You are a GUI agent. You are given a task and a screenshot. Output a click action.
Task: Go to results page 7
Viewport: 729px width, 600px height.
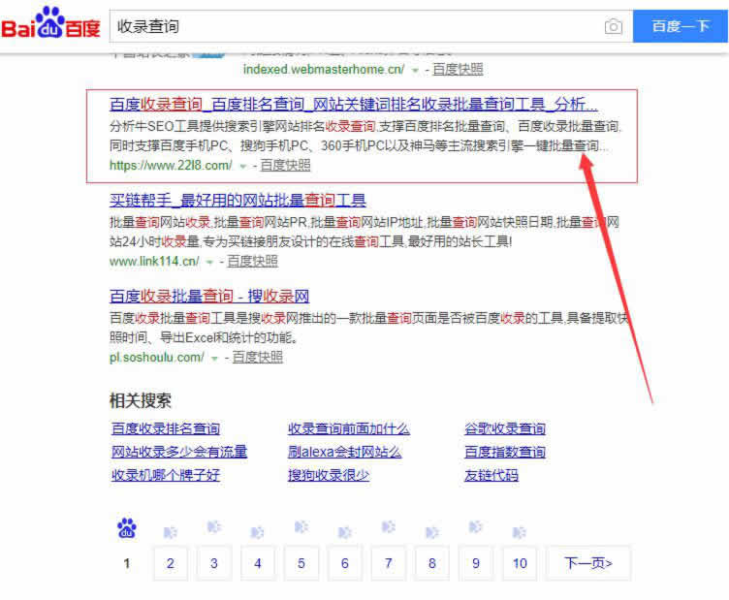click(x=389, y=563)
